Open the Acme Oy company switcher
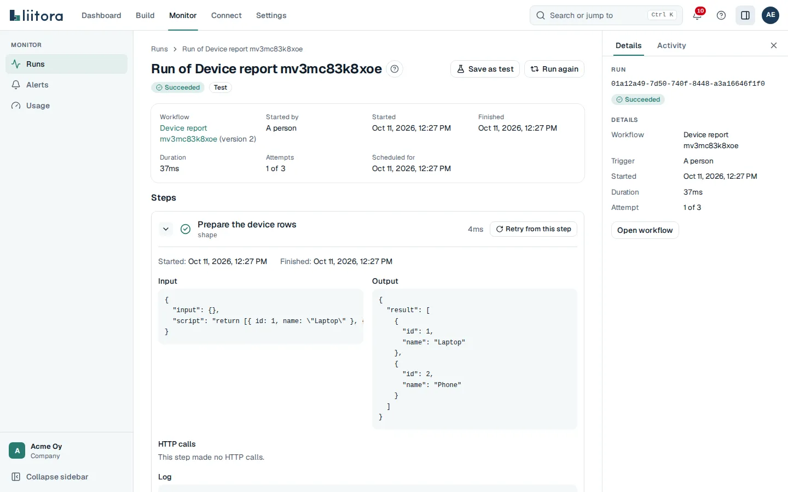The height and width of the screenshot is (492, 788). (66, 450)
